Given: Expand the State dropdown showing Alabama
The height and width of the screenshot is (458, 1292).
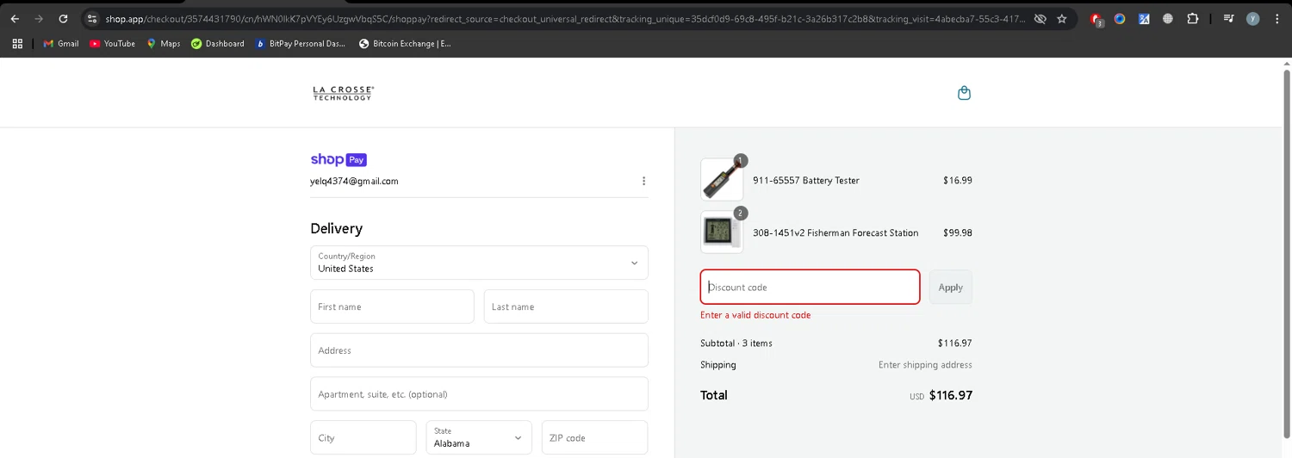Looking at the screenshot, I should pyautogui.click(x=479, y=437).
